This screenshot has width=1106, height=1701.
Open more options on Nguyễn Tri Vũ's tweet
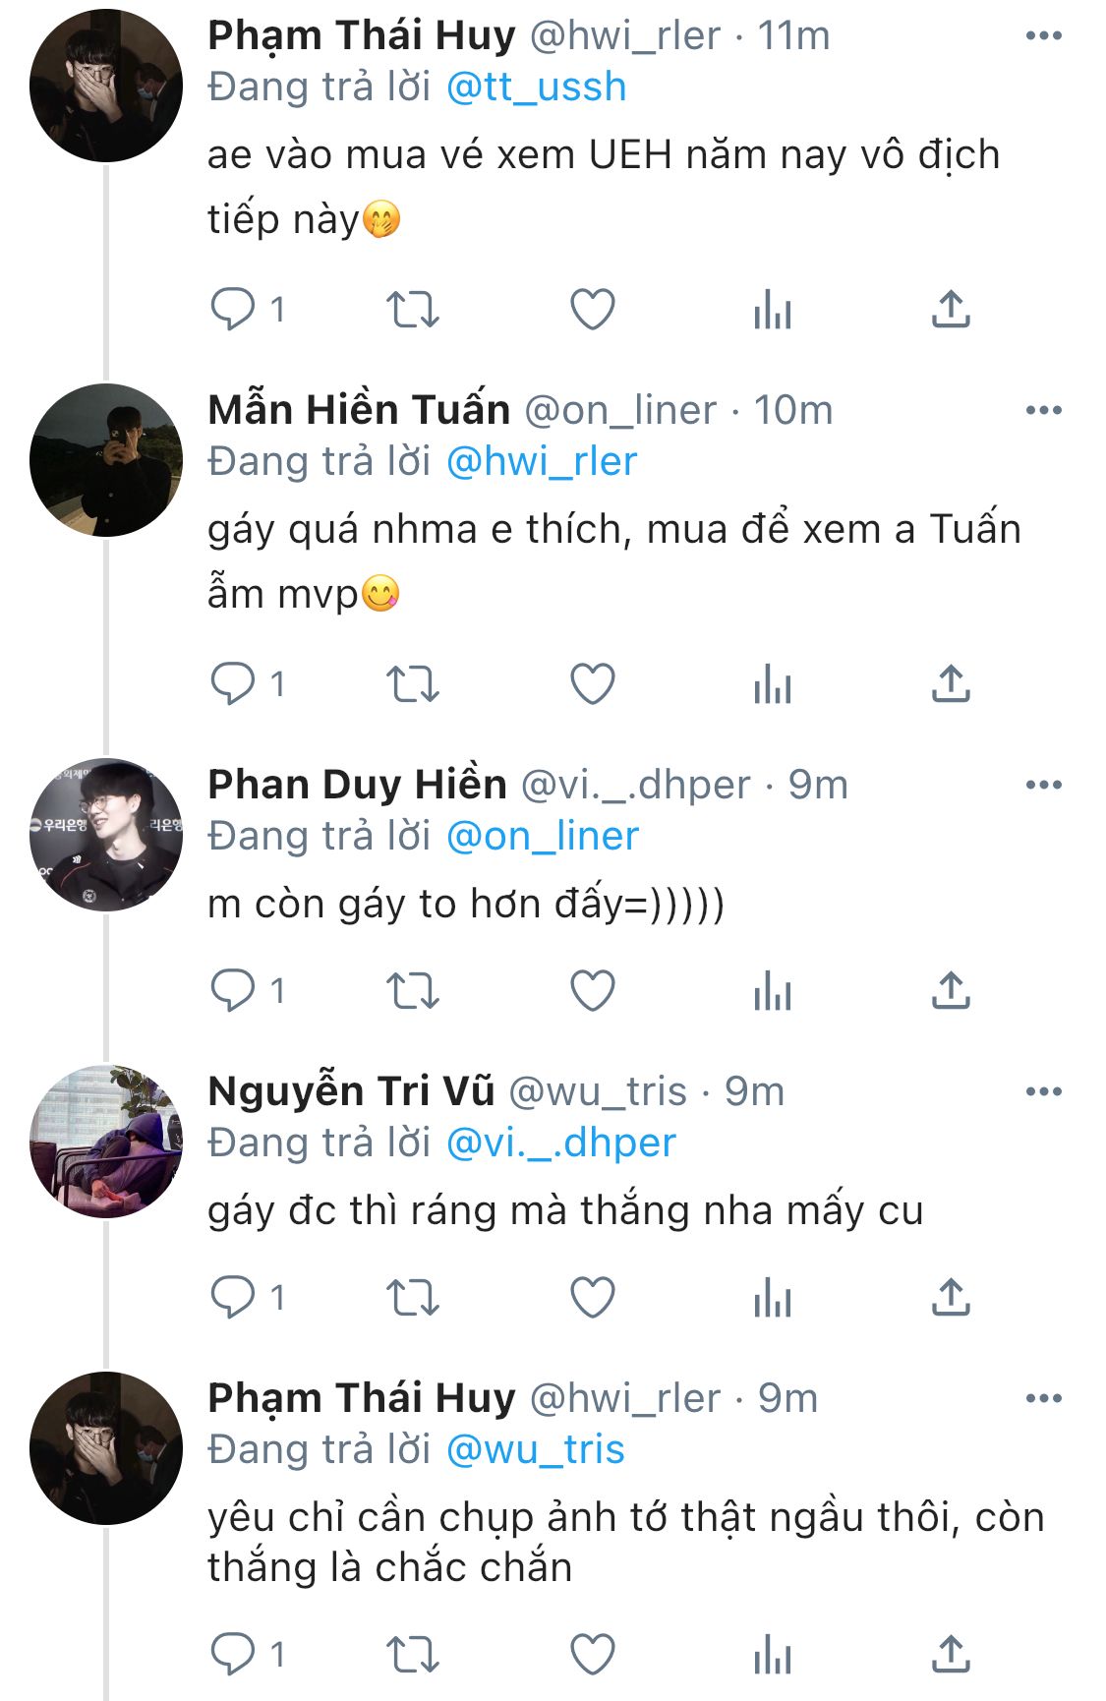point(1043,1091)
